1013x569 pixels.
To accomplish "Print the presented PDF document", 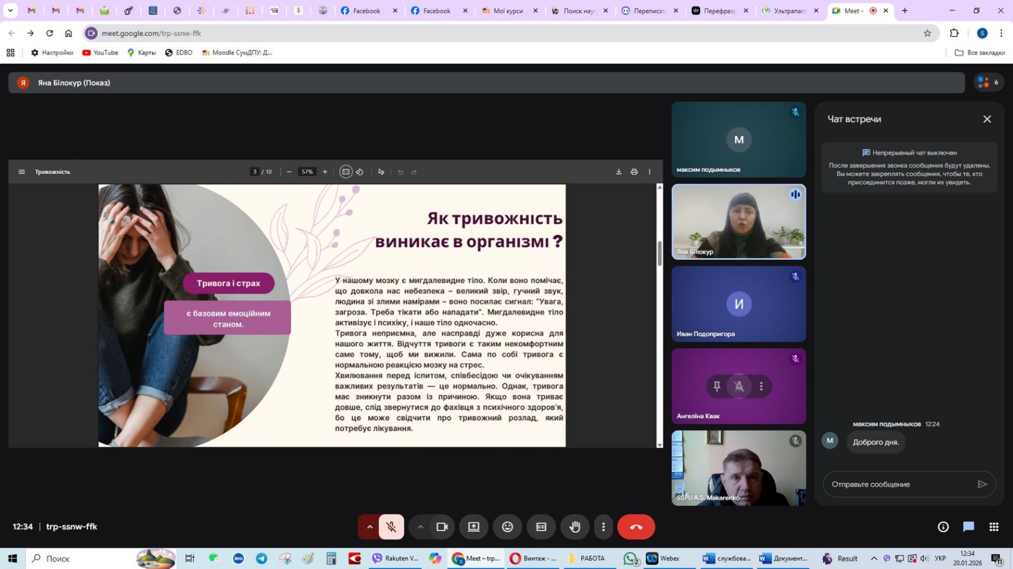I will (634, 172).
